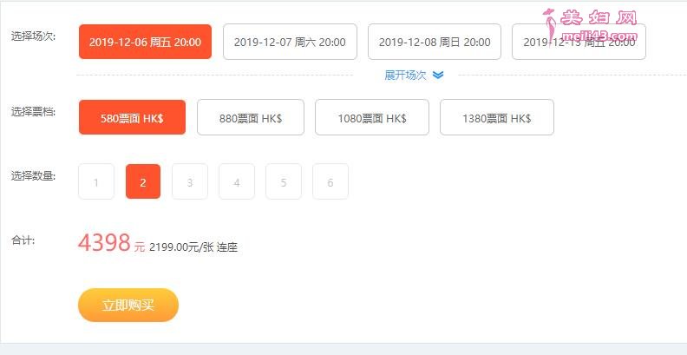Select the 2019-12-06 周五 20:00 session

click(x=145, y=42)
